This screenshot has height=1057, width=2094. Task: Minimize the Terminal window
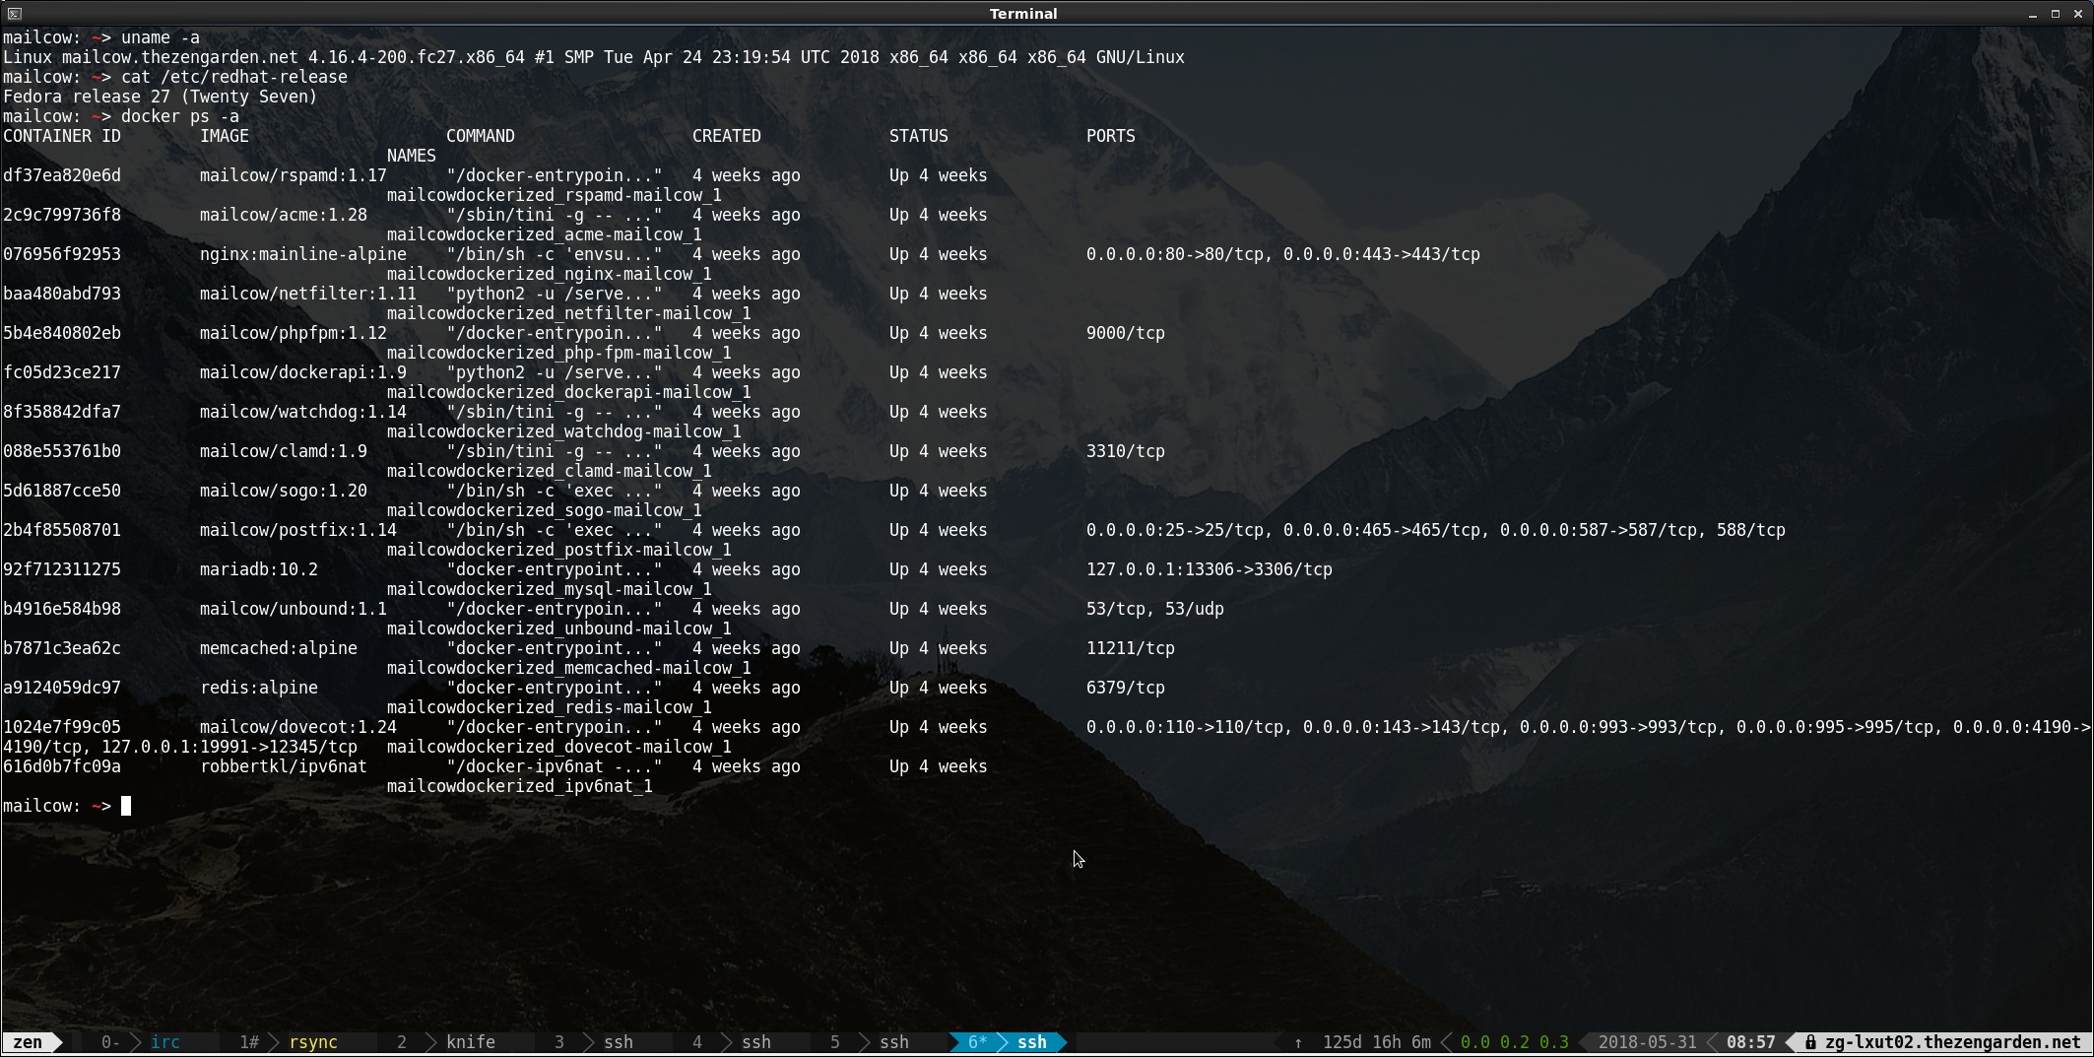click(x=2033, y=14)
